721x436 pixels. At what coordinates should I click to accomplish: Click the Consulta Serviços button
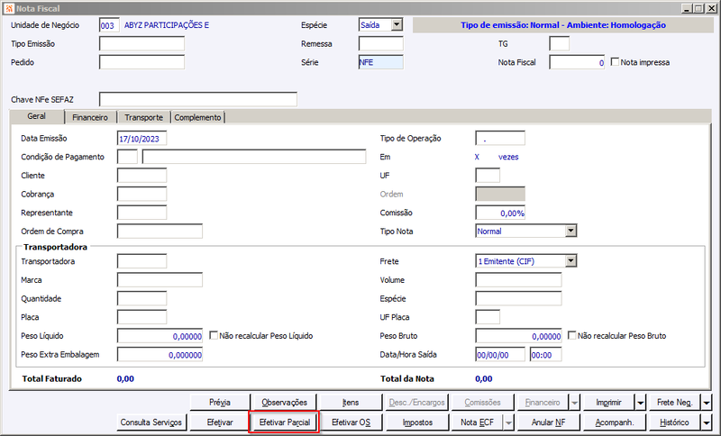coord(151,422)
